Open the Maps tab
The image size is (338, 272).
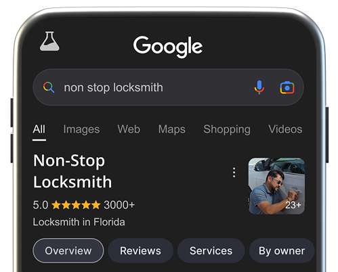[172, 130]
